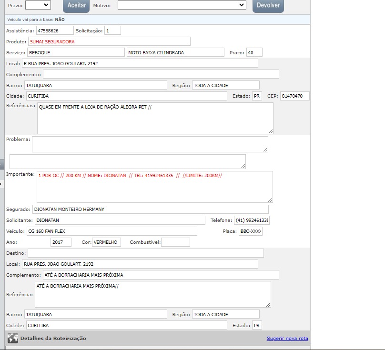Click destination Complemento ATÉ A BORRACHARIA MAIS PRÓXIMA
Screen dimensions: 385x350
click(161, 275)
